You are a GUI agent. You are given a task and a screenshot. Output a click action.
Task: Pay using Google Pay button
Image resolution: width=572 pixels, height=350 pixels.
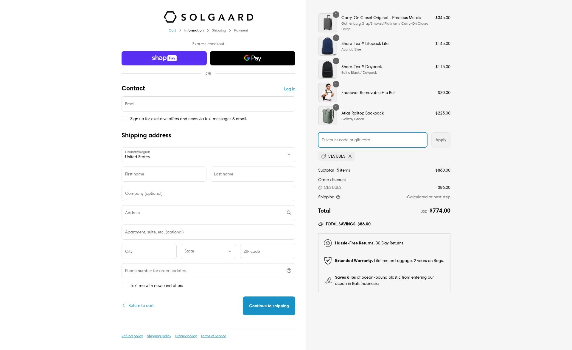click(x=252, y=58)
